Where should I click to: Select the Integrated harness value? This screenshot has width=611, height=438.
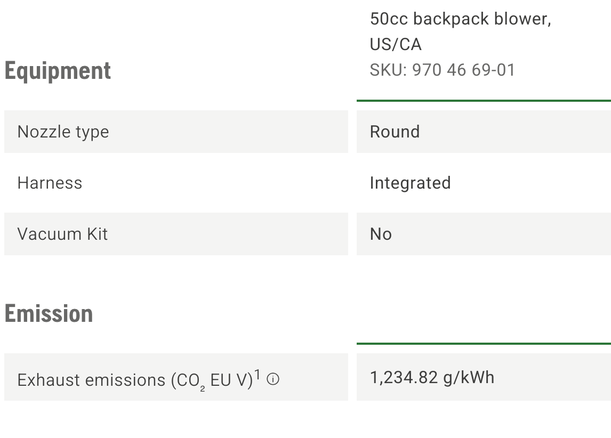click(x=410, y=183)
